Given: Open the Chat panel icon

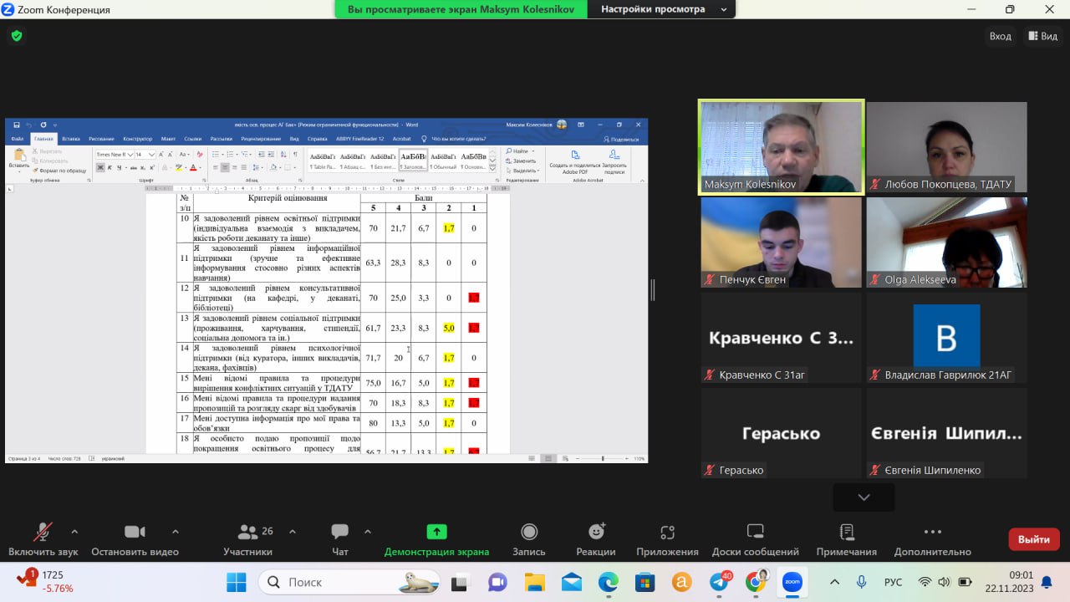Looking at the screenshot, I should (x=339, y=533).
